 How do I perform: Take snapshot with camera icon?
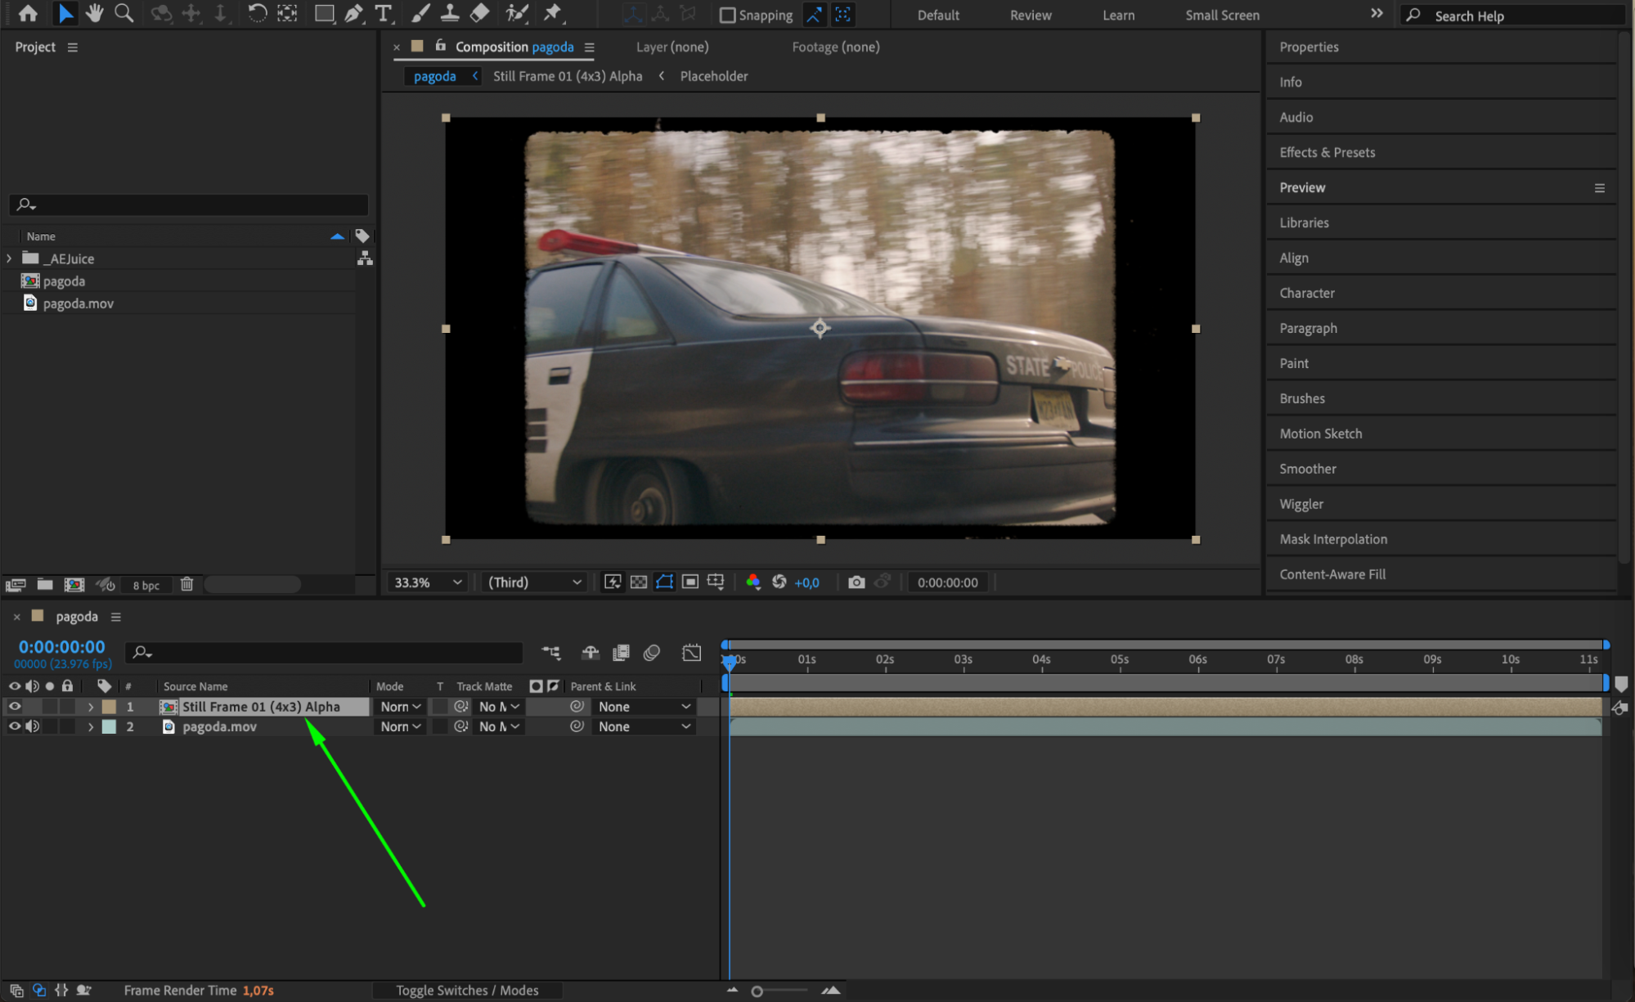pyautogui.click(x=856, y=582)
